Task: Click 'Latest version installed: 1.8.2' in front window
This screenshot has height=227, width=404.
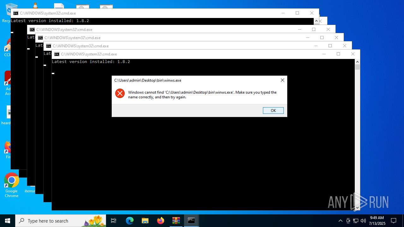Action: tap(91, 62)
